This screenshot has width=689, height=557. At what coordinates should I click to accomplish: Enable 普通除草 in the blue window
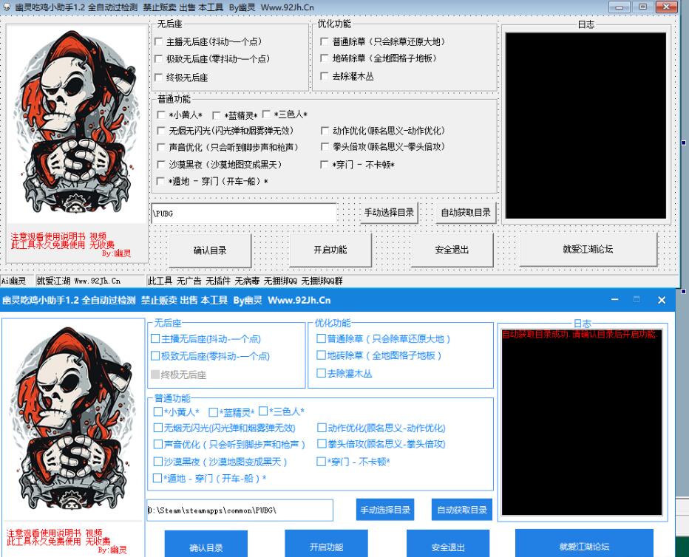(321, 338)
